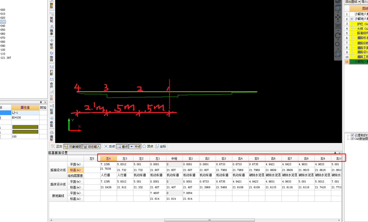Expand the CAD原始图 layer tree node
Viewport: 368px width, 222px height.
[348, 139]
